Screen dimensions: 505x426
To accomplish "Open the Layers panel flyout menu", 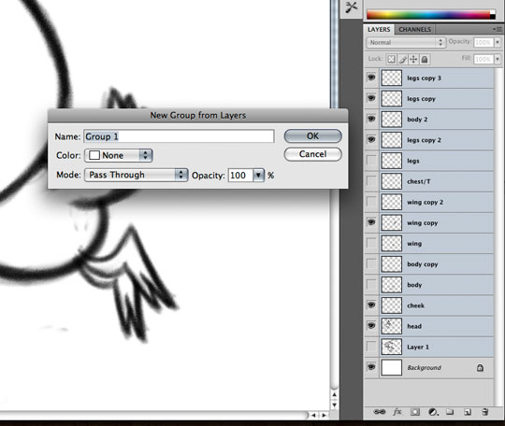I will point(497,29).
